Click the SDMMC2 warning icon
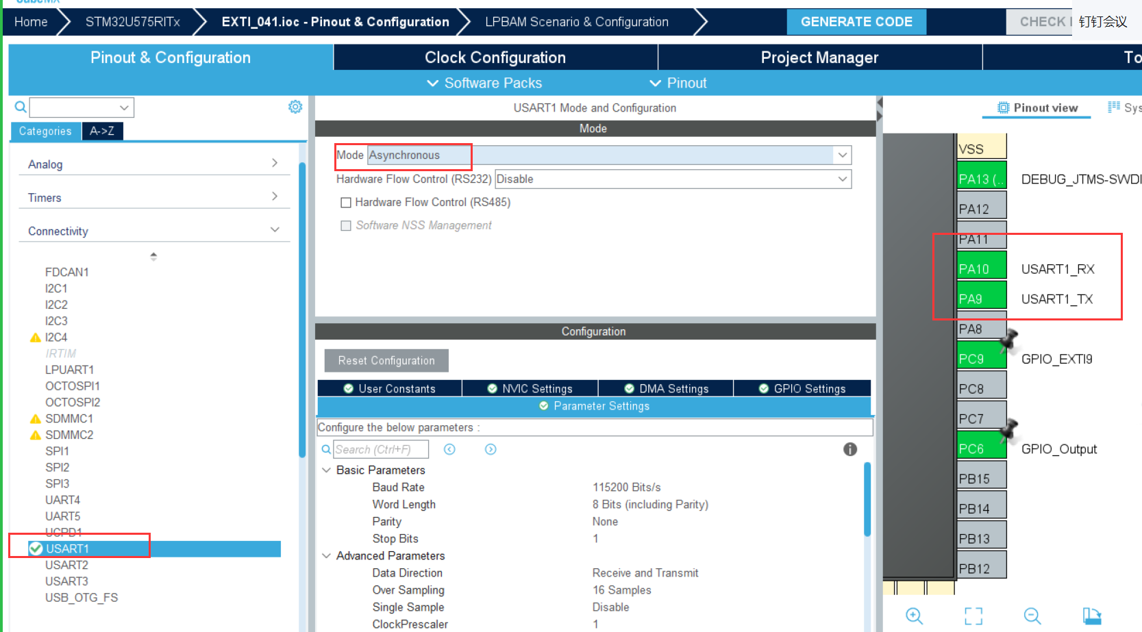The height and width of the screenshot is (632, 1142). click(36, 435)
